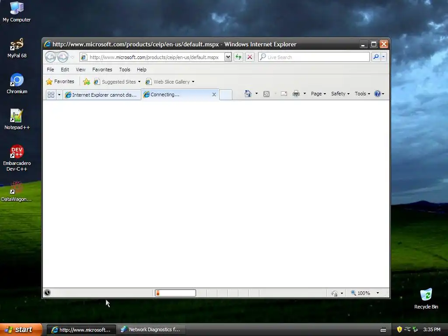
Task: Open the Page command menu
Action: point(318,94)
